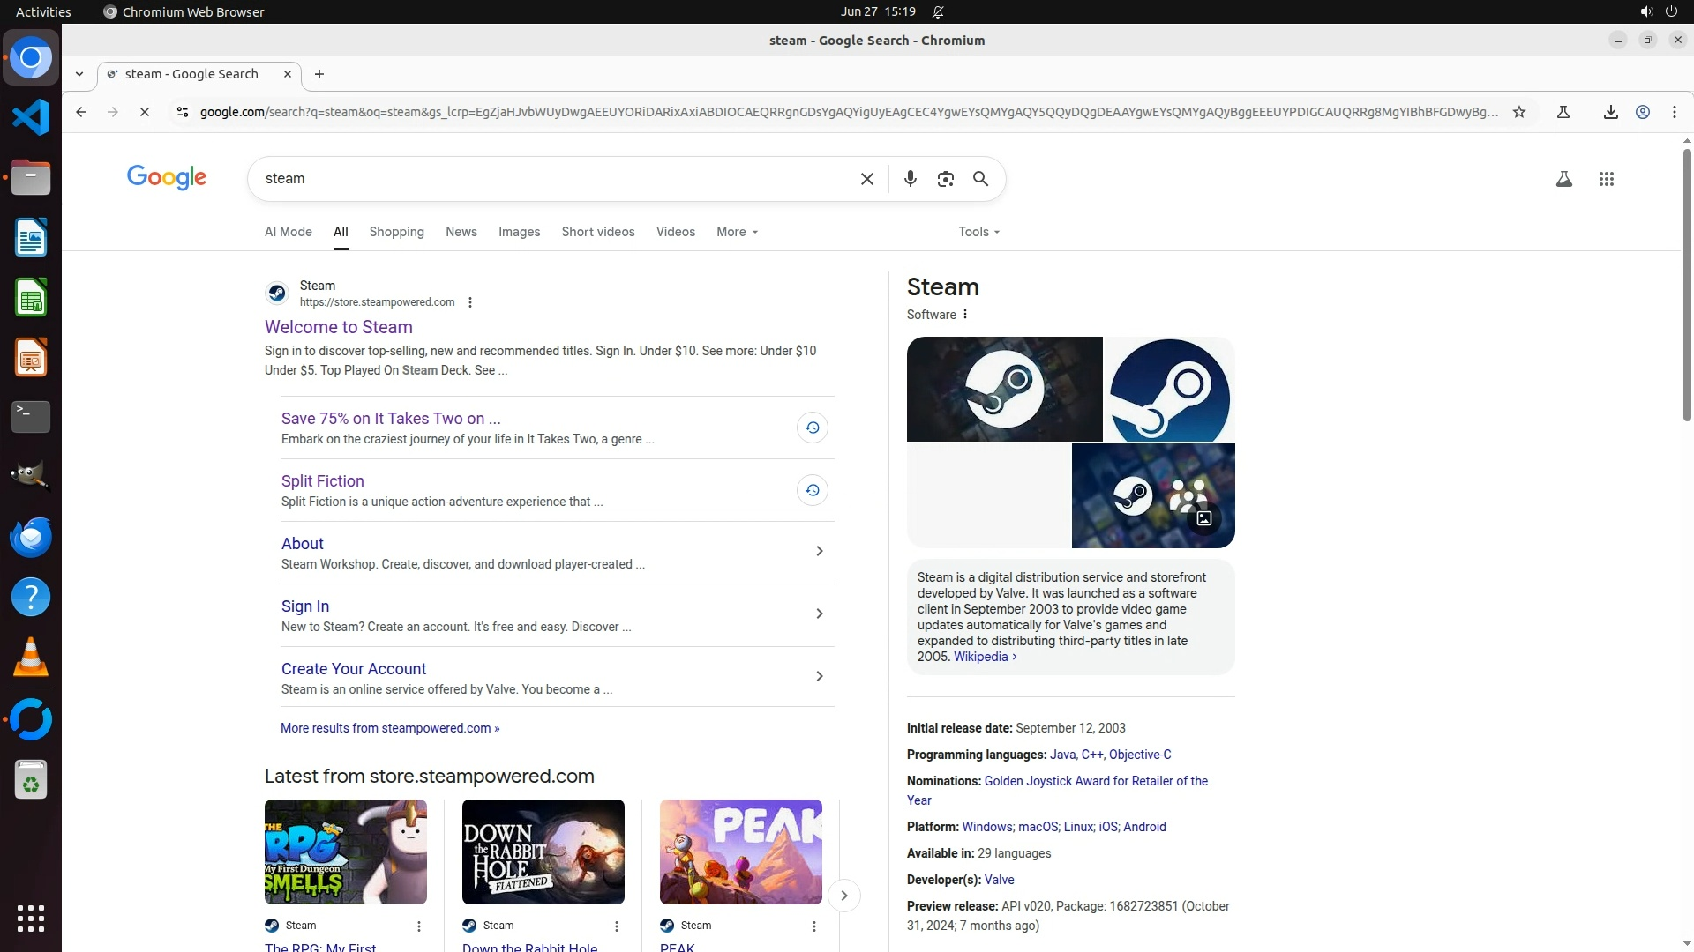
Task: Expand the More search filters dropdown
Action: tap(737, 232)
